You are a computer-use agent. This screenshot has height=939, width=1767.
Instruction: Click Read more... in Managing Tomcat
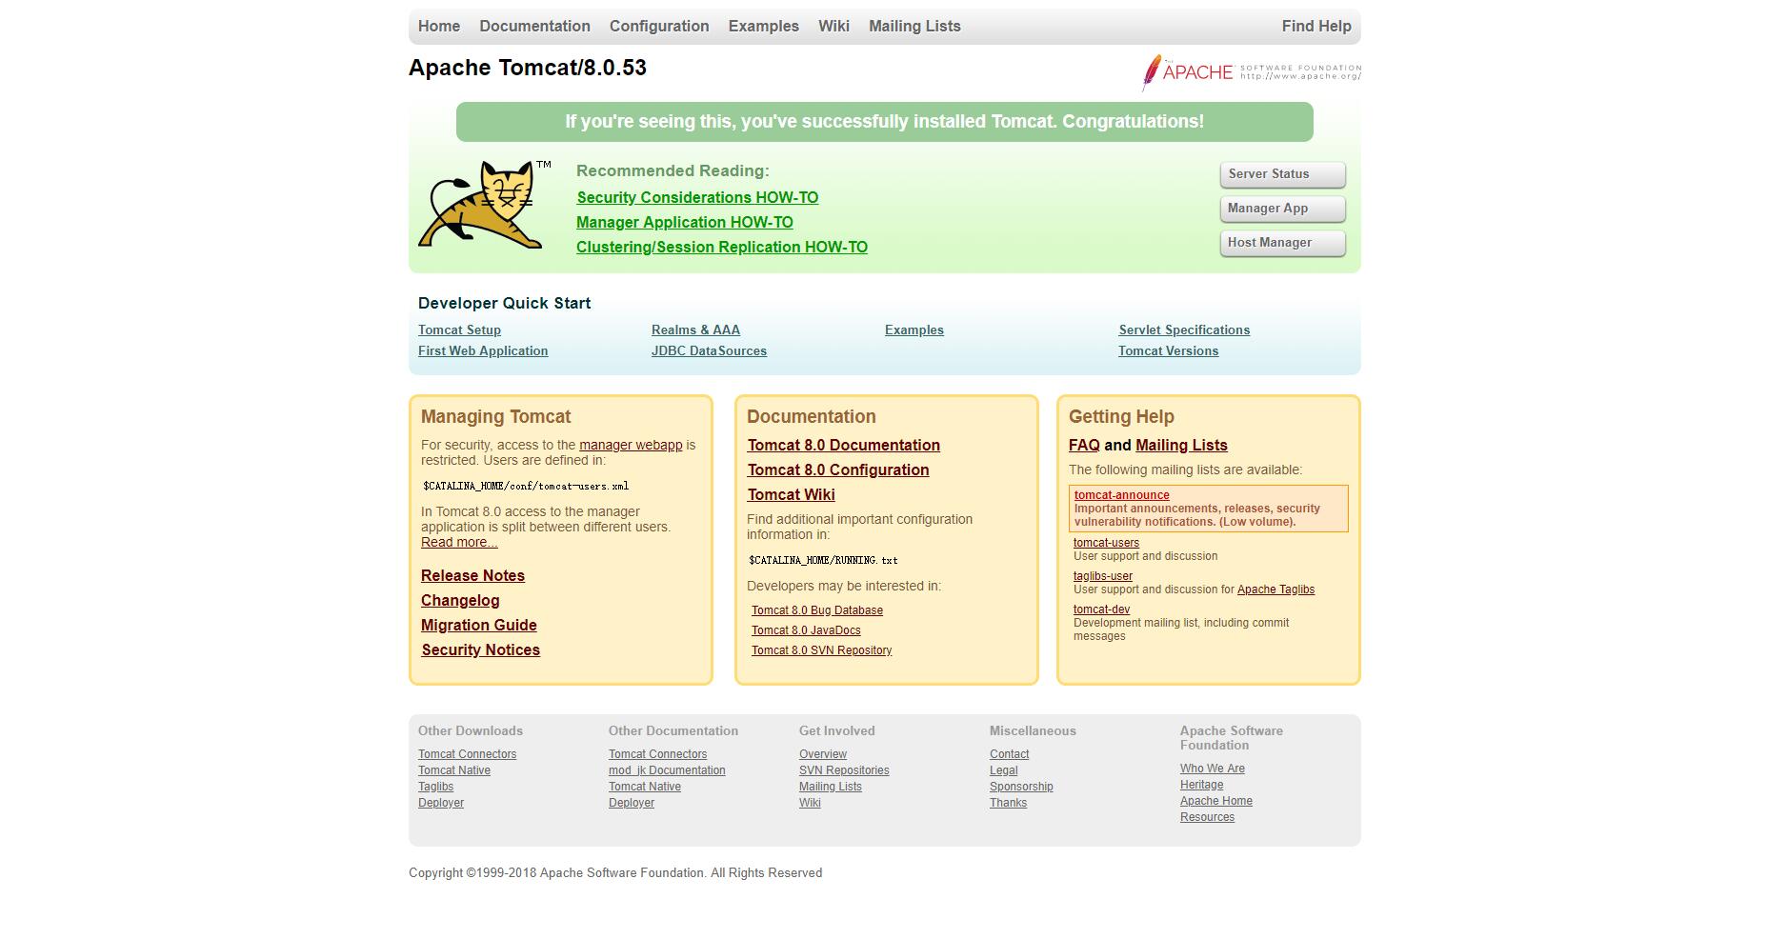[459, 542]
